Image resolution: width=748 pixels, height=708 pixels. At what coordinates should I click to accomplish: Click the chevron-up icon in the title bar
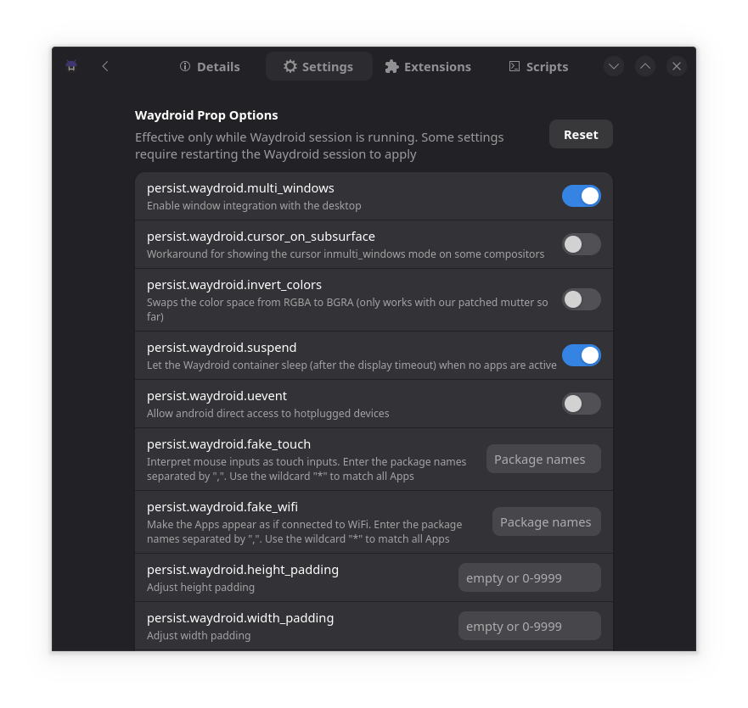[644, 65]
